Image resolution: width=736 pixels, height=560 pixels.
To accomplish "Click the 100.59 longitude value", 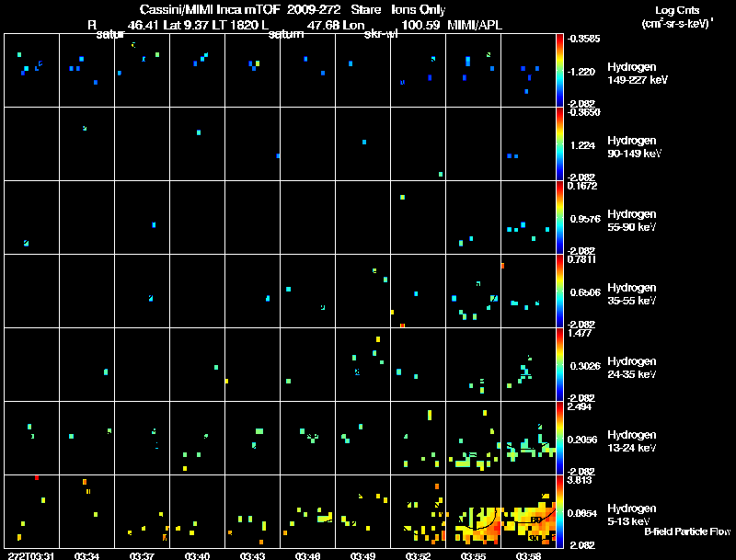I will [x=421, y=25].
